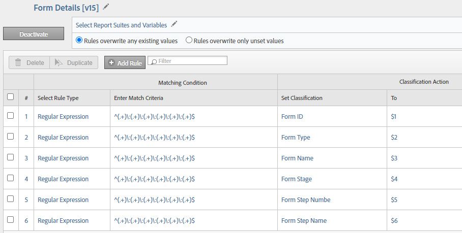Click the Add Rule plus button
The image size is (462, 233).
tap(125, 63)
